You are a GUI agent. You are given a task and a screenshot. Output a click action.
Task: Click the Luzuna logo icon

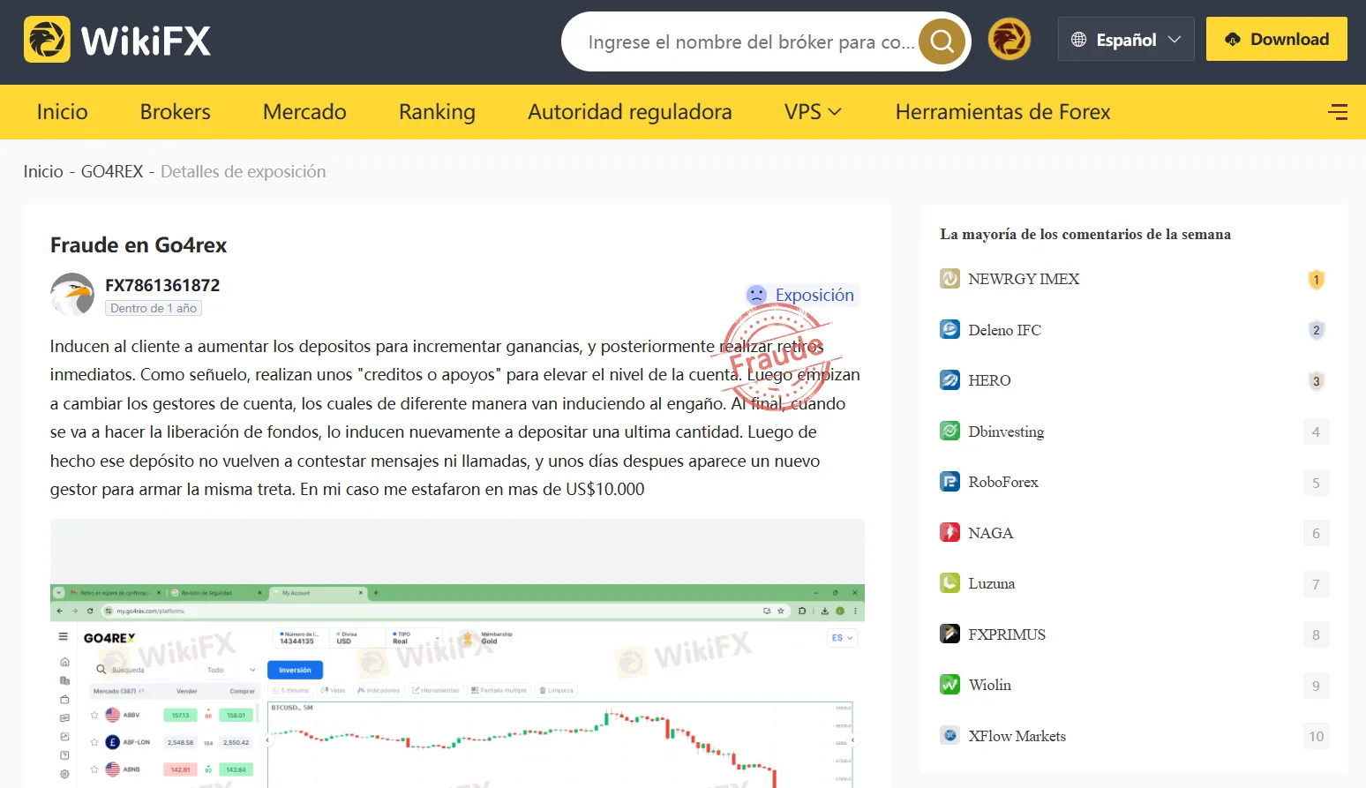(949, 583)
